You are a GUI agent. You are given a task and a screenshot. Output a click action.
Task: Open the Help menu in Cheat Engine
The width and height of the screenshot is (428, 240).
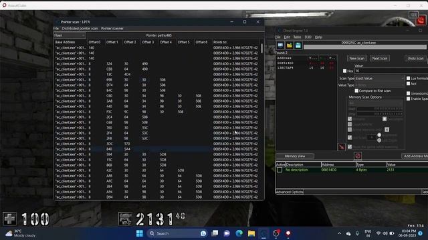[318, 37]
